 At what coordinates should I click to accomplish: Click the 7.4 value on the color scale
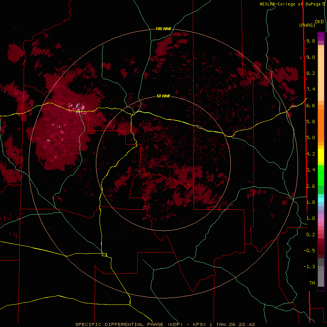tap(311, 89)
